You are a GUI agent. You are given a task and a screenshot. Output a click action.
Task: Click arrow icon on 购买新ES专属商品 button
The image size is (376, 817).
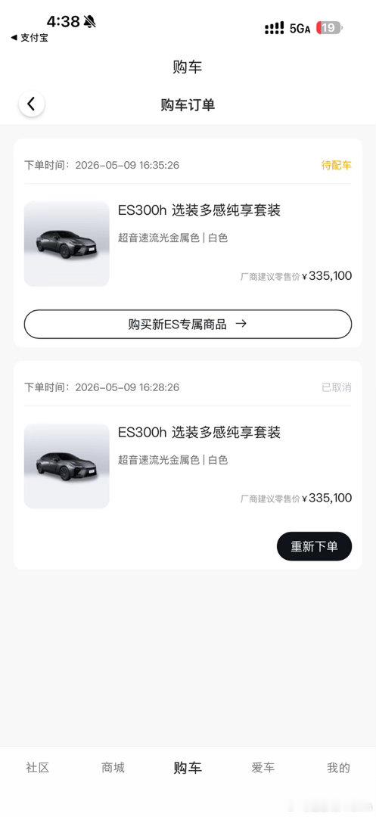(x=241, y=324)
